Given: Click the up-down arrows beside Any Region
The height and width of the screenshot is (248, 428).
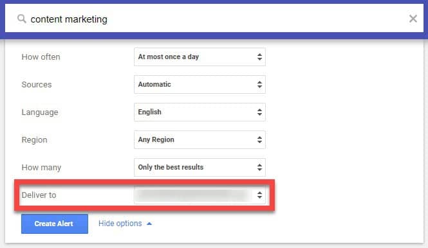Looking at the screenshot, I should coord(259,139).
